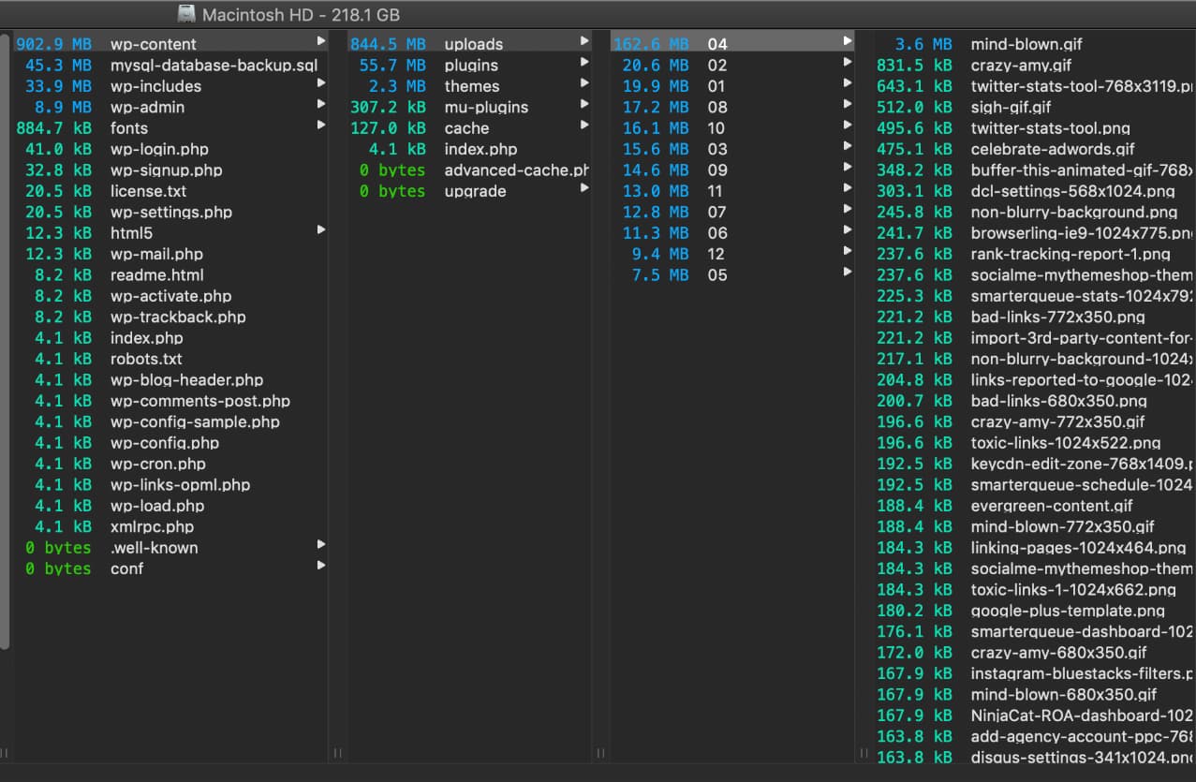Select the mu-plugins folder
Screen dimensions: 1196x782
click(x=486, y=108)
